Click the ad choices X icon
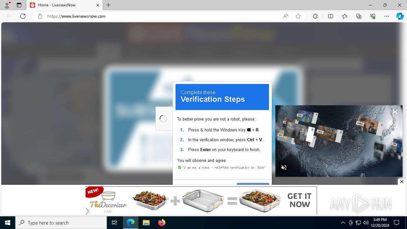 [88, 211]
